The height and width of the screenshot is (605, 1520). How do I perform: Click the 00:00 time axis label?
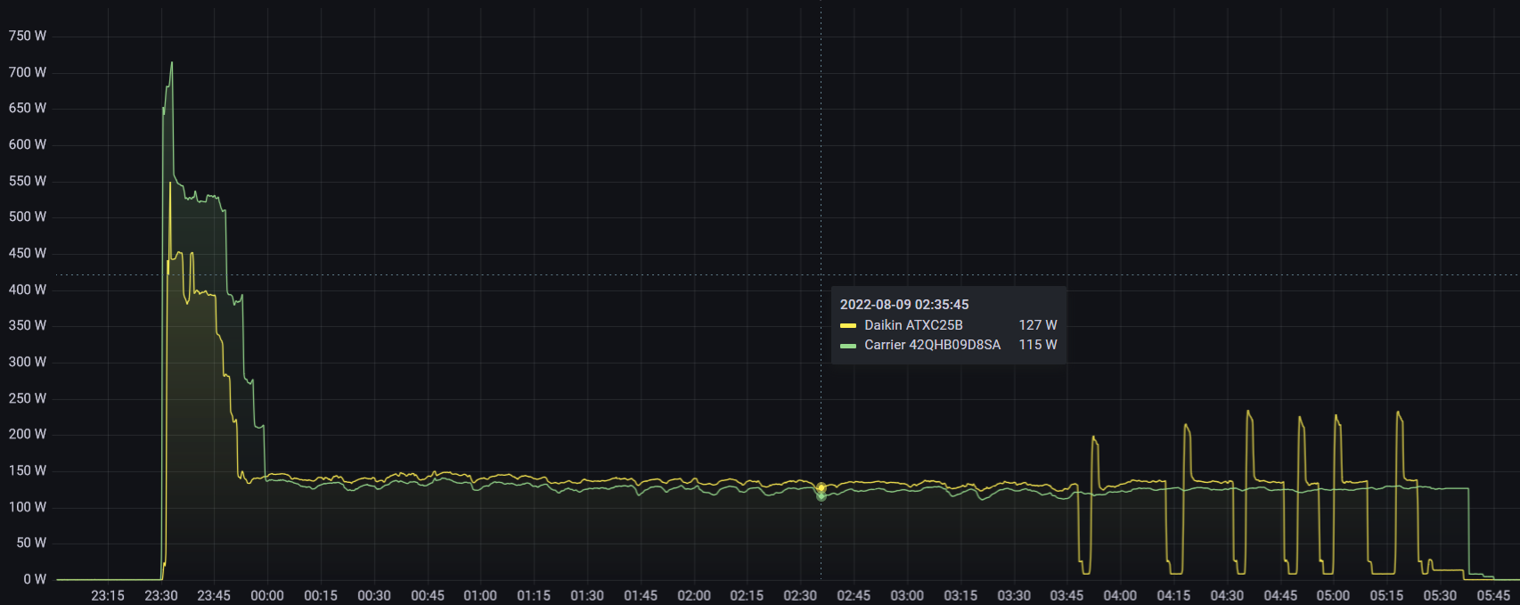click(x=267, y=595)
